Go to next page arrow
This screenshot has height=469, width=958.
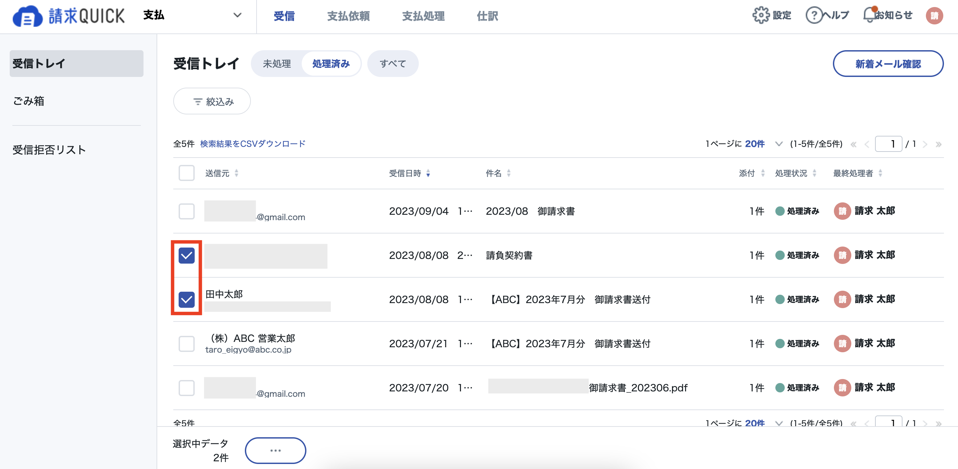[925, 144]
